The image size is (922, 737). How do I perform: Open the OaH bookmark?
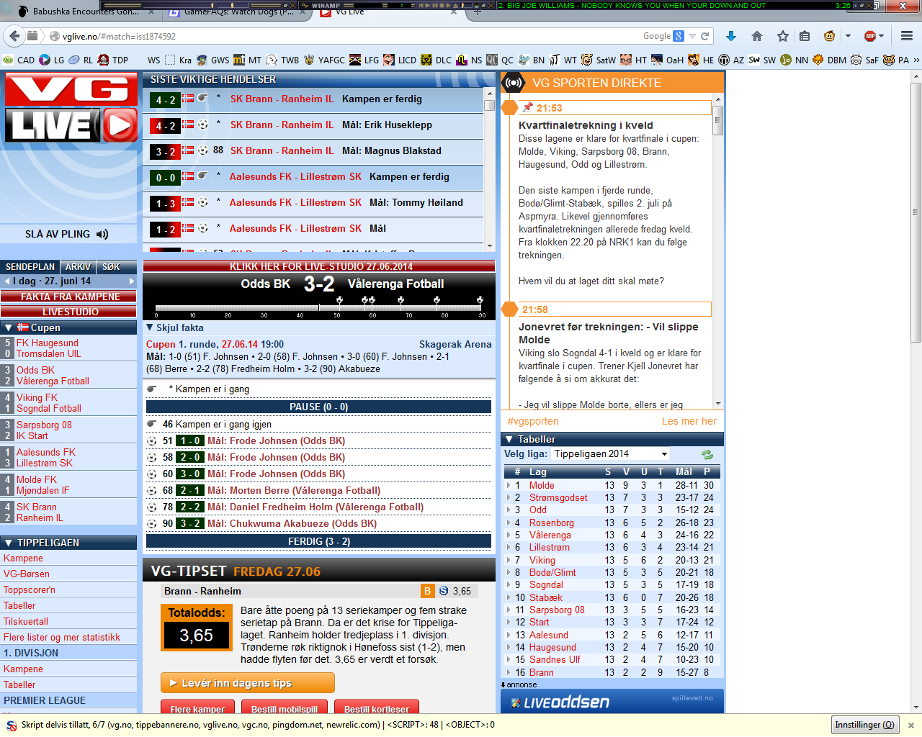point(667,60)
